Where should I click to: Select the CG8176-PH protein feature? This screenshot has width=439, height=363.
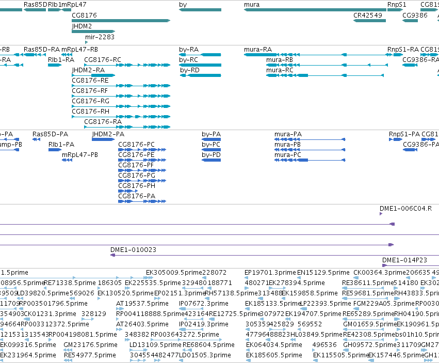click(x=128, y=191)
